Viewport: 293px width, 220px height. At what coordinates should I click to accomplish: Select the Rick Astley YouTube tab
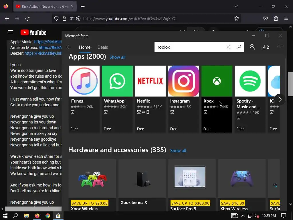45,6
